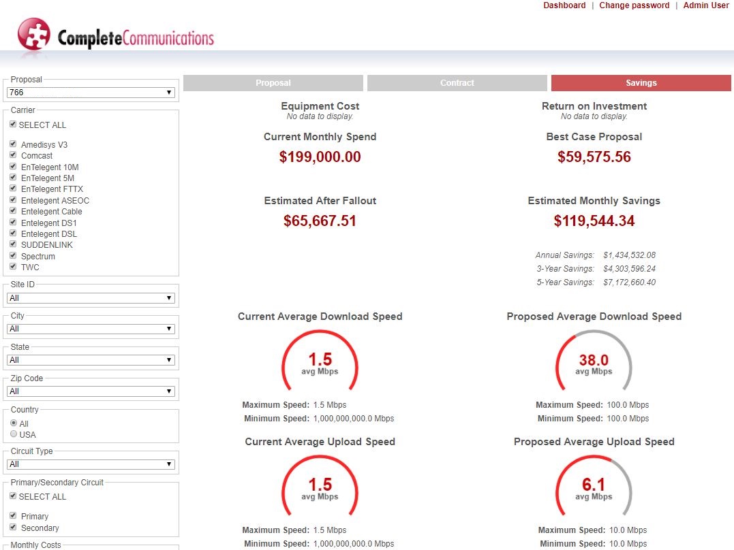
Task: Open the Dashboard link
Action: coord(564,5)
